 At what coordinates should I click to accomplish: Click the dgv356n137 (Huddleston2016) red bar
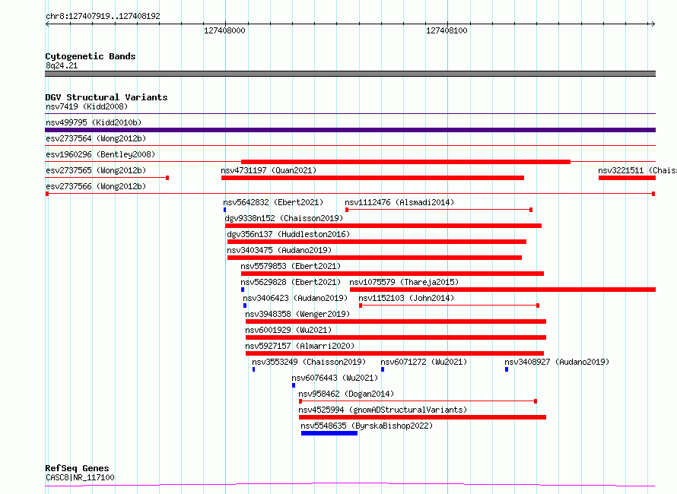[x=377, y=242]
